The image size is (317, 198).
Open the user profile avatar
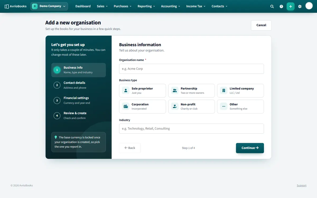[x=309, y=6]
